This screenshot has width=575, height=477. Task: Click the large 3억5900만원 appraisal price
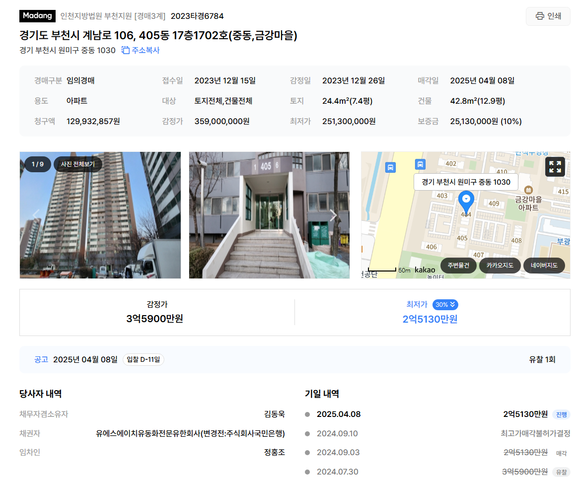point(155,319)
